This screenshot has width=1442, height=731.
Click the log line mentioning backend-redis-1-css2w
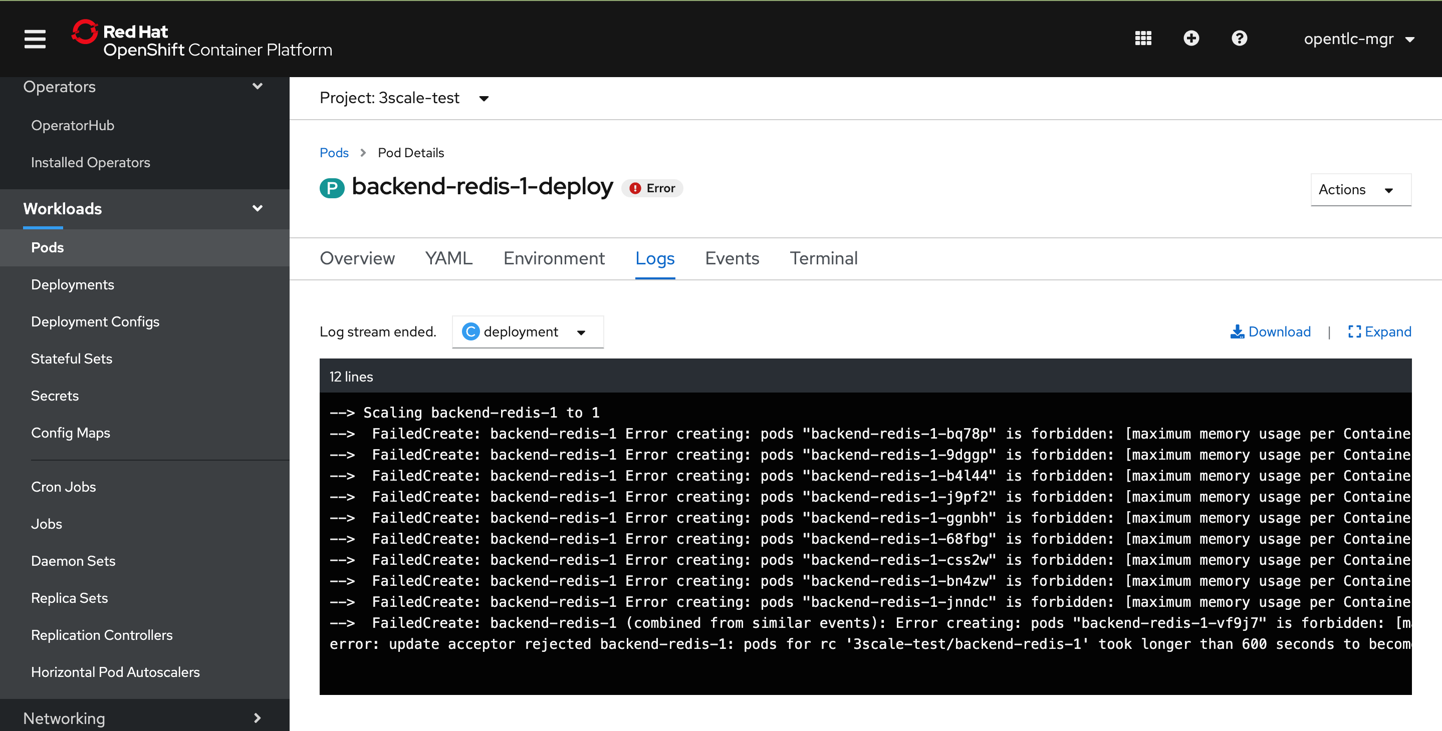tap(870, 560)
